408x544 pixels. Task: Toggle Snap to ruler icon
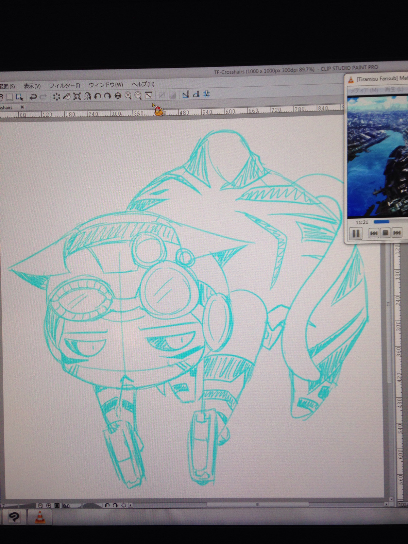click(185, 95)
